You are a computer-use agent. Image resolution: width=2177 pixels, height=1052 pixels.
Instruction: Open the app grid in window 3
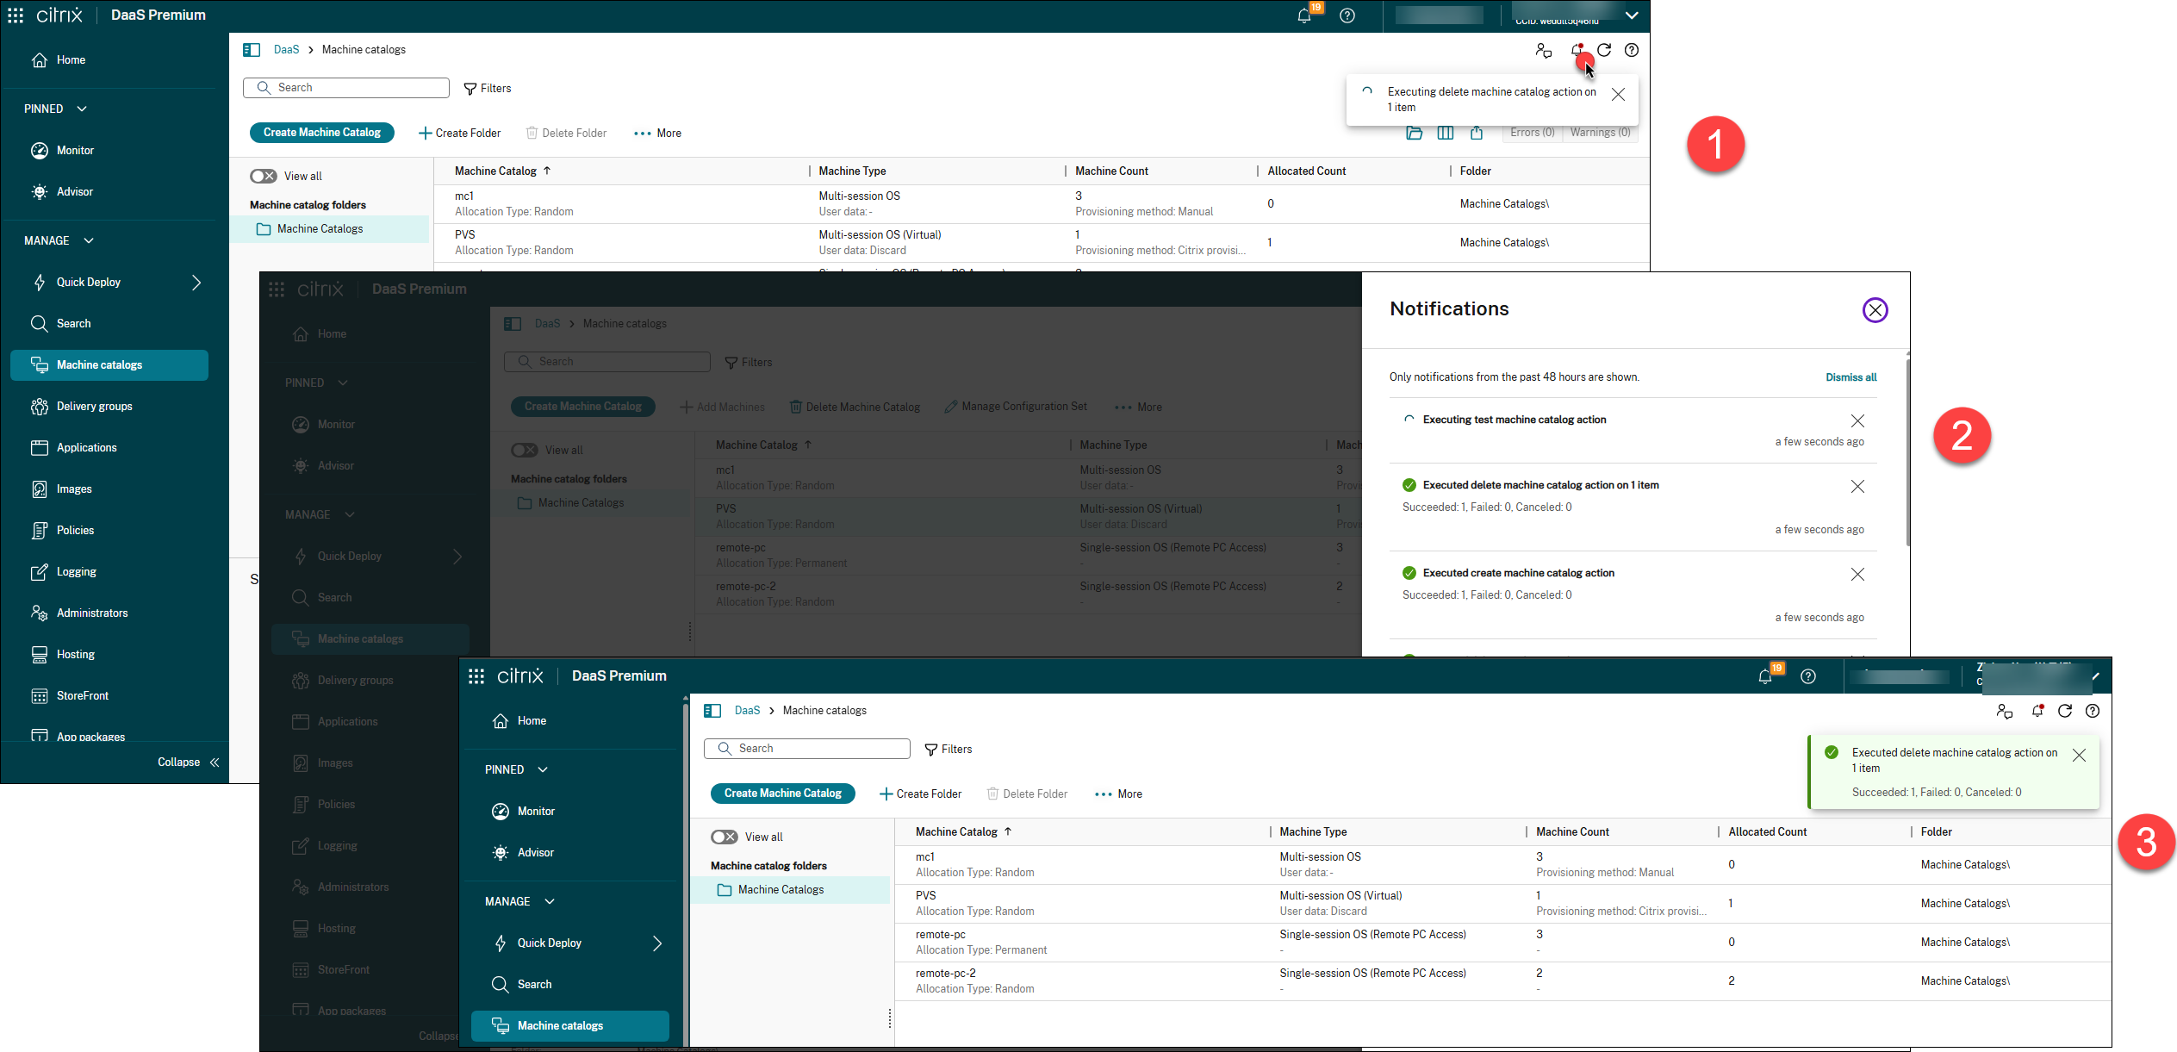pos(476,676)
